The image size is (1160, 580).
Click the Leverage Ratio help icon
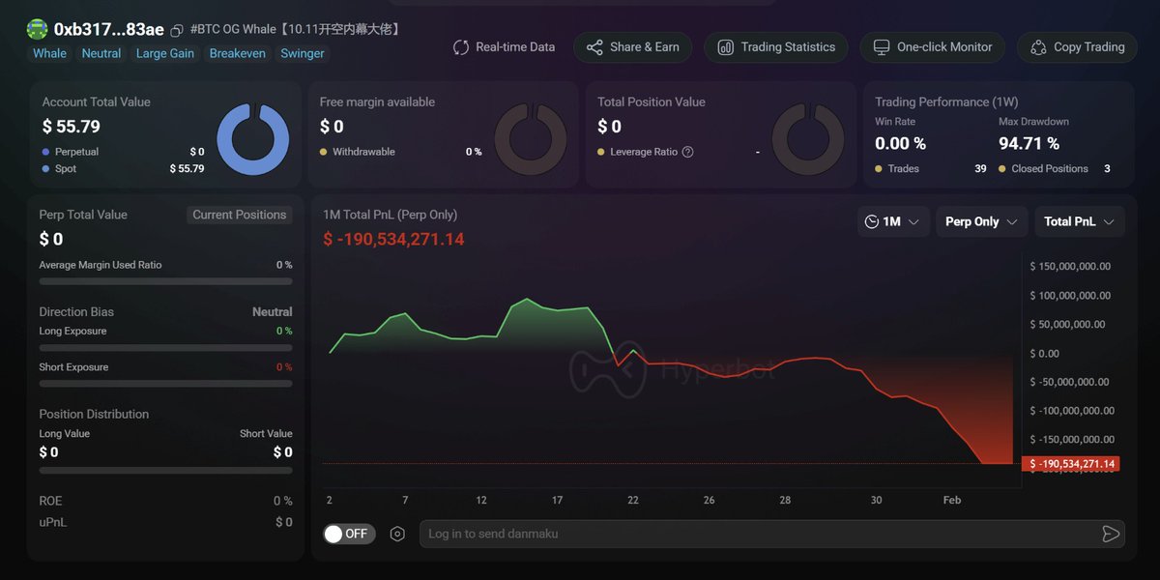tap(687, 152)
